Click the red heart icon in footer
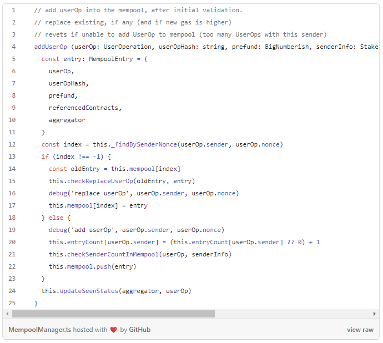The height and width of the screenshot is (343, 383). (x=114, y=330)
